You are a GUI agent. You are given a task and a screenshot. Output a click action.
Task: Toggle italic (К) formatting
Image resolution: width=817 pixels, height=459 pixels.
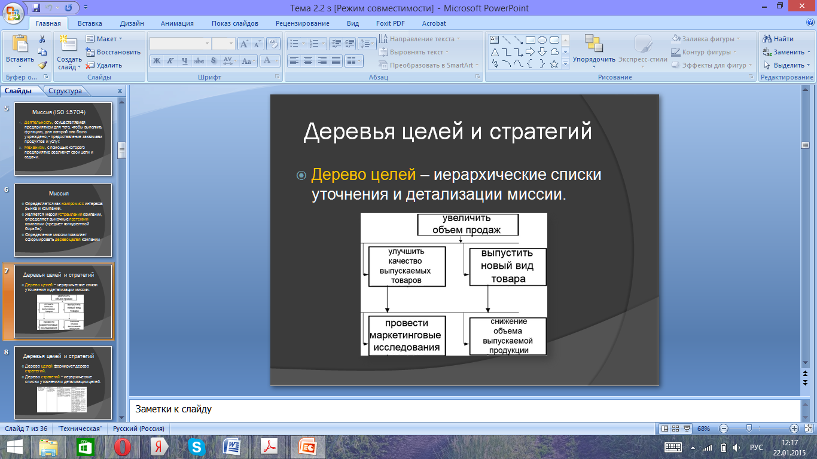[170, 60]
